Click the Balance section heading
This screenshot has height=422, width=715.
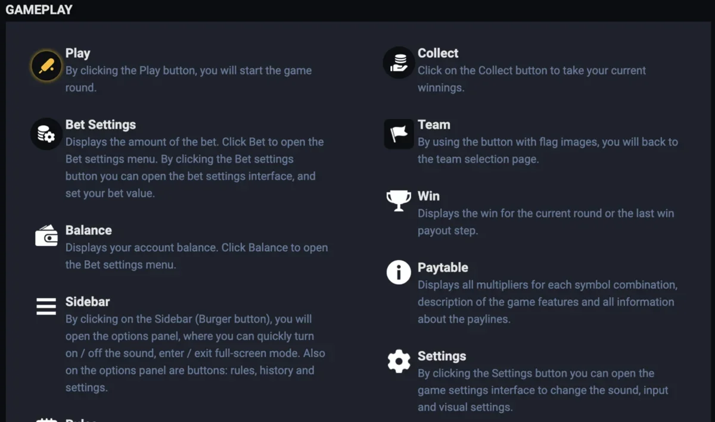coord(88,230)
